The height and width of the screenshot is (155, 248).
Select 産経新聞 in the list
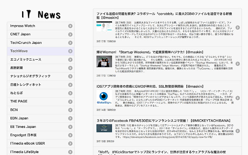[x=41, y=68]
